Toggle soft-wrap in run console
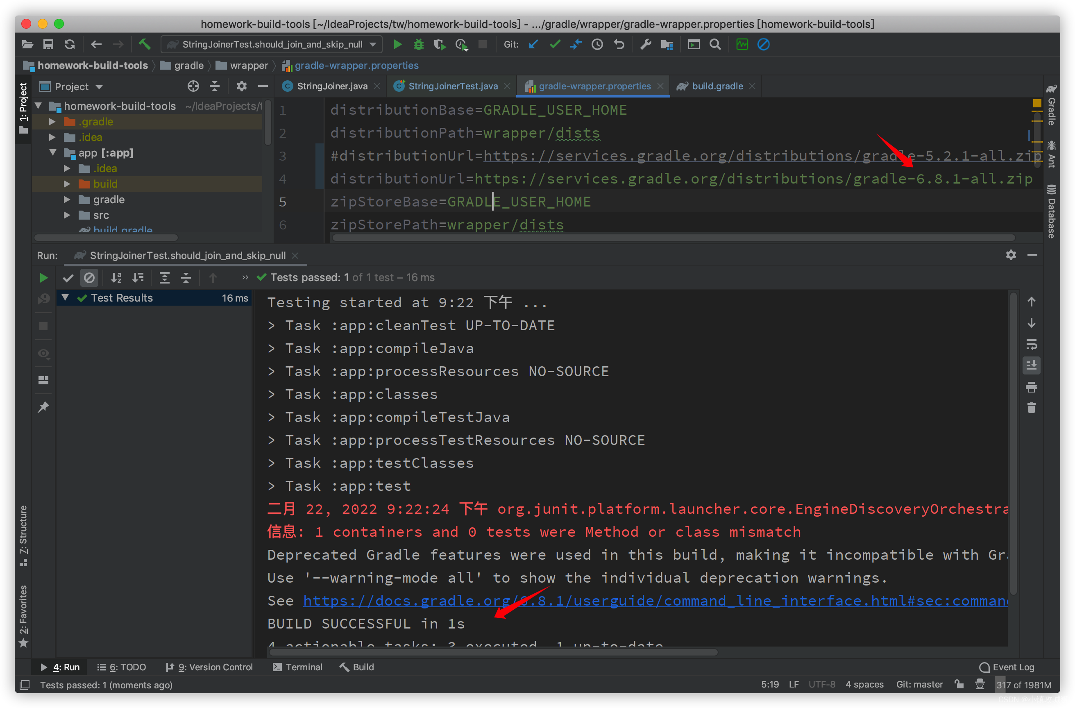This screenshot has width=1075, height=708. (x=1031, y=344)
